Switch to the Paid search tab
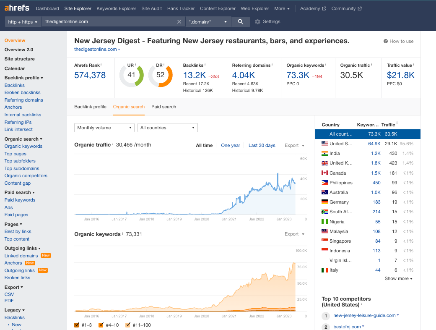The height and width of the screenshot is (330, 436). 164,107
